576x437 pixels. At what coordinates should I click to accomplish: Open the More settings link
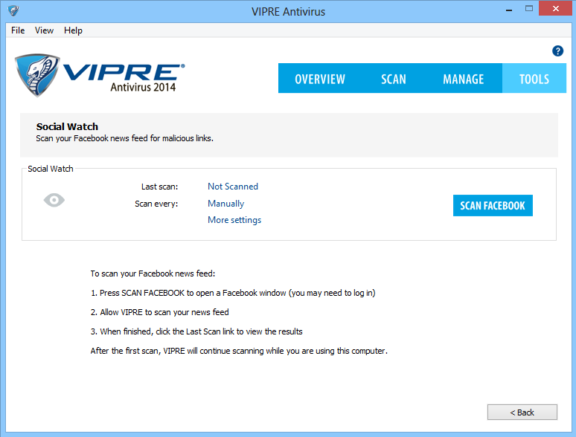(234, 220)
